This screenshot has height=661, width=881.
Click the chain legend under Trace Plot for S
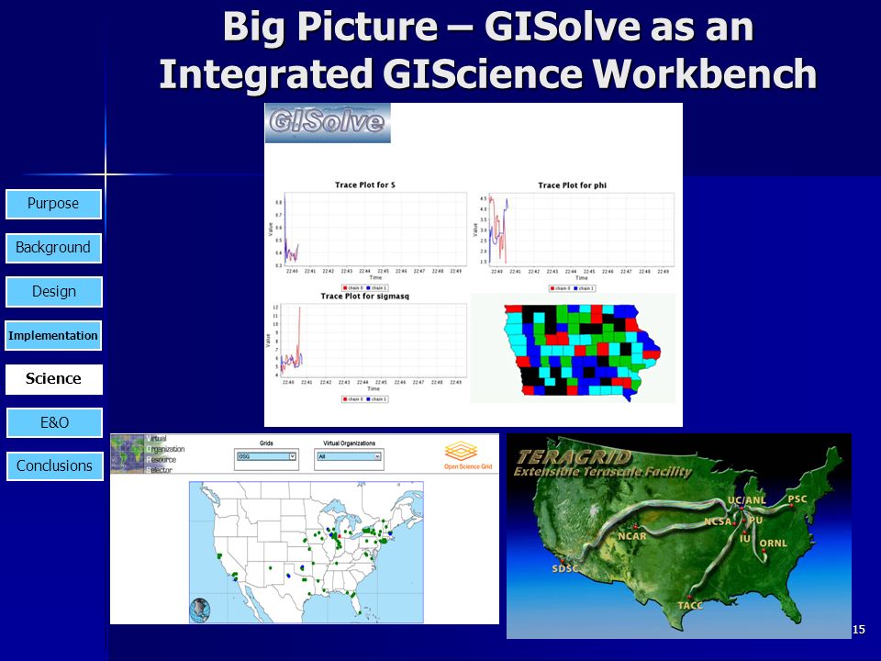click(x=364, y=287)
